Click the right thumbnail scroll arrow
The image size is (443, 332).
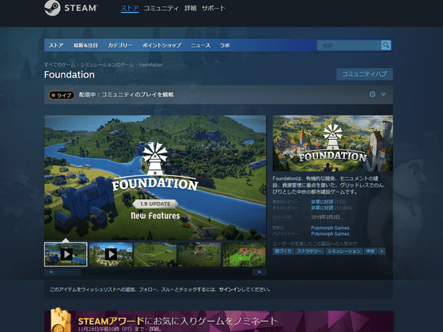[259, 272]
